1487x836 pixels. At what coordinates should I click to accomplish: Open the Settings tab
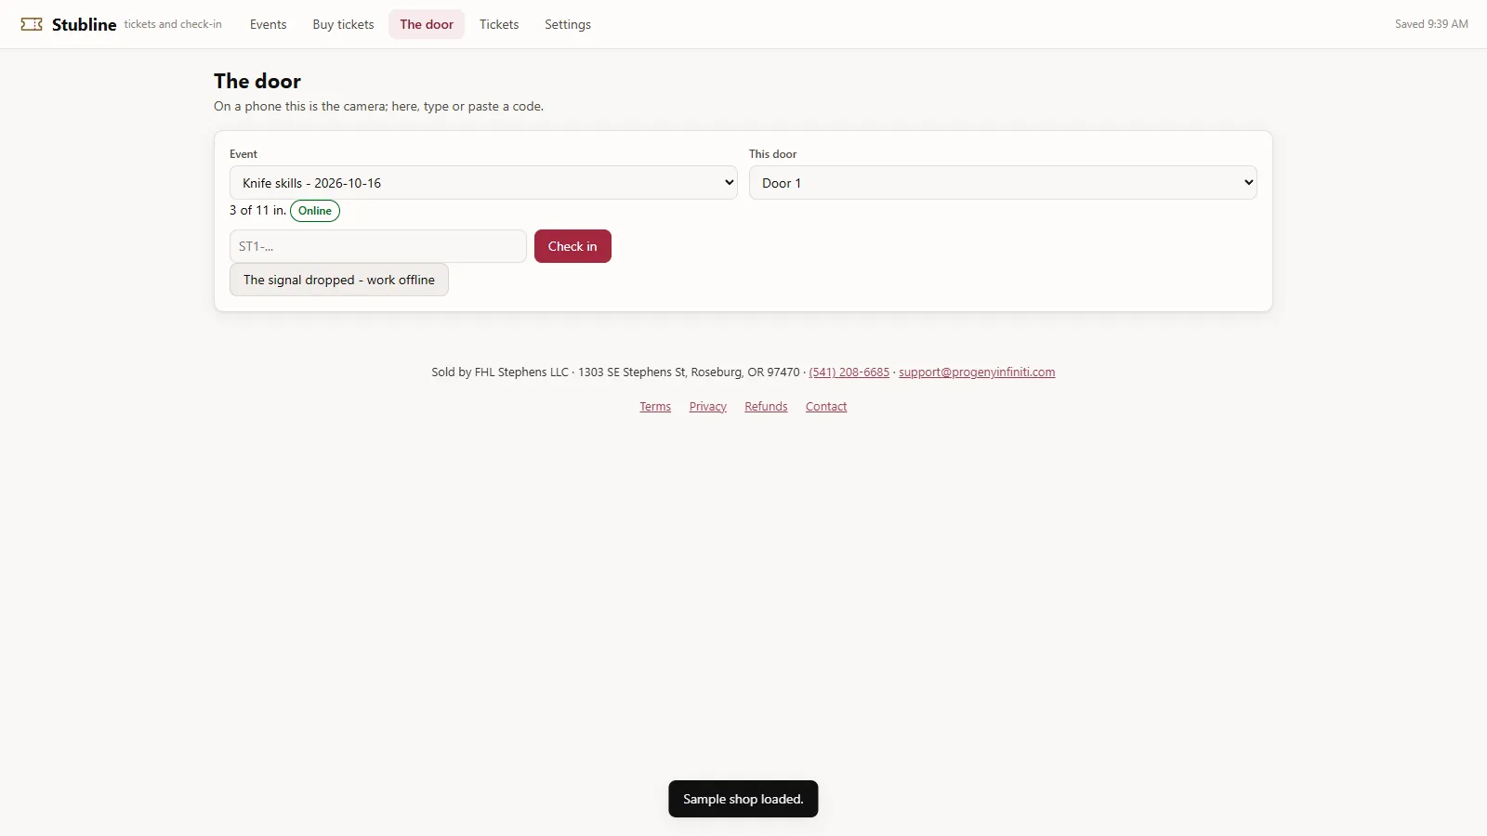click(568, 24)
